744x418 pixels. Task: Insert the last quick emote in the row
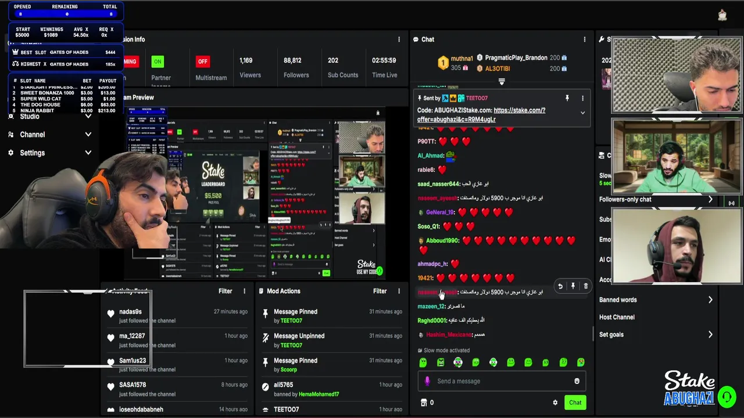581,362
